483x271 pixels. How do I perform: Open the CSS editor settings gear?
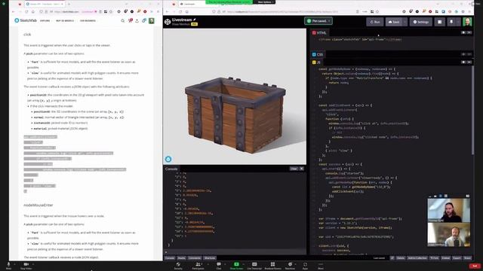463,54
